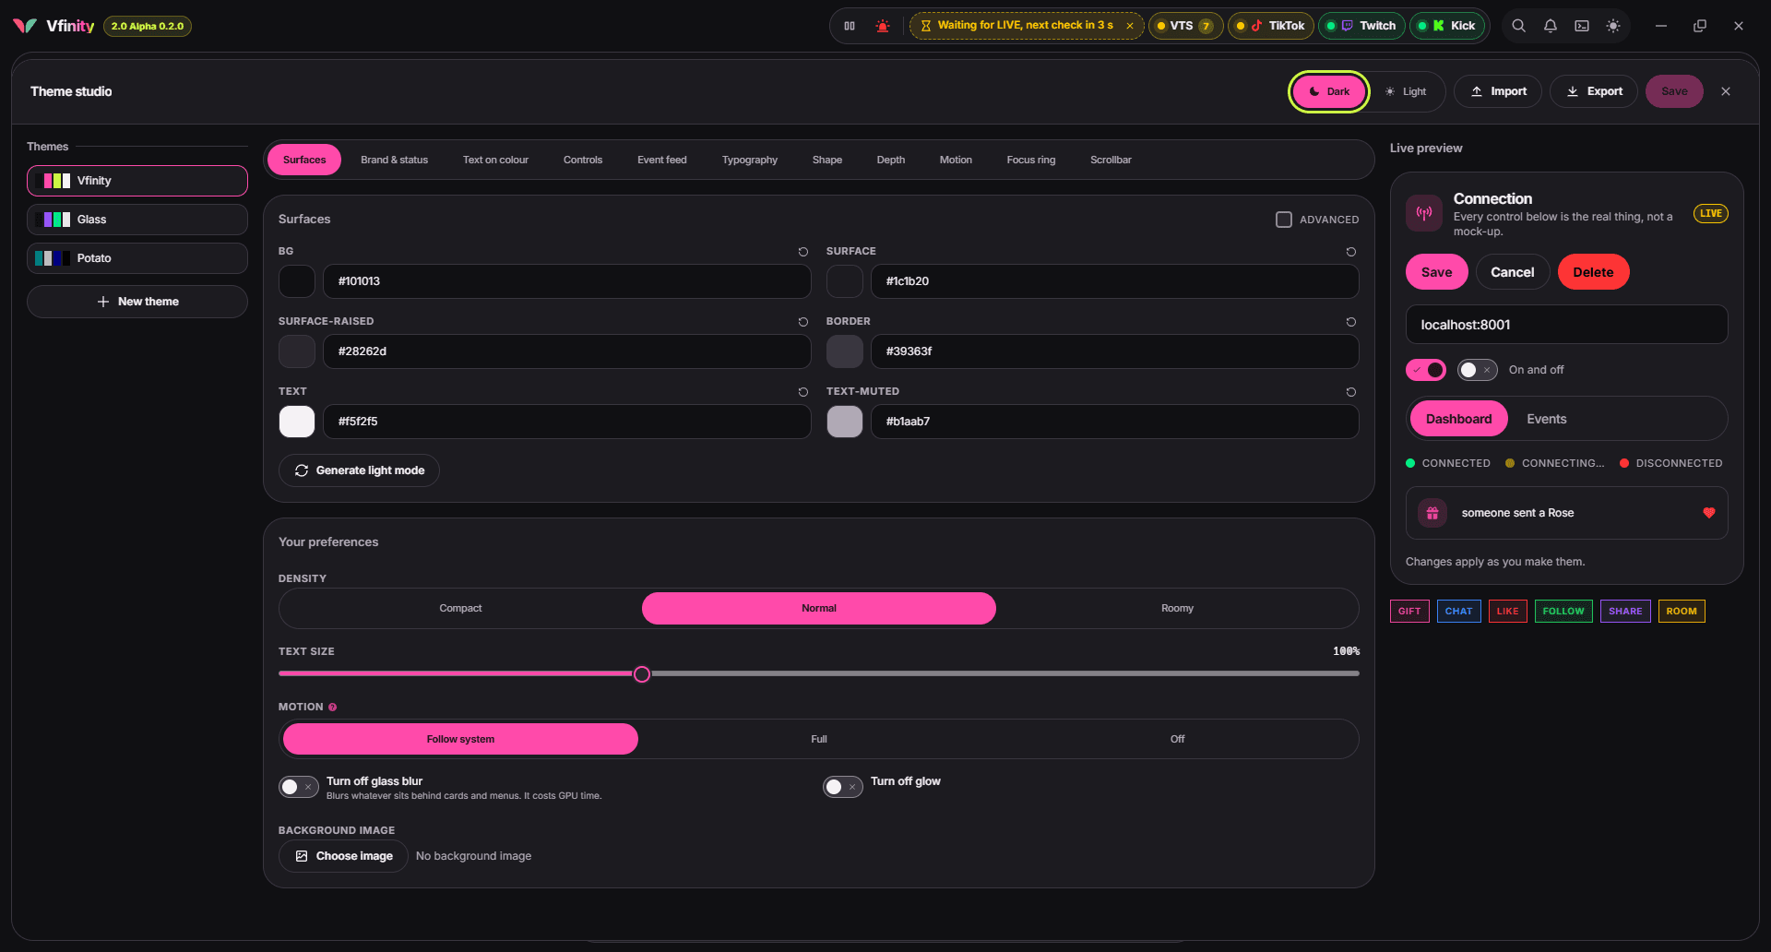Image resolution: width=1771 pixels, height=952 pixels.
Task: Click the Export button
Action: [x=1594, y=91]
